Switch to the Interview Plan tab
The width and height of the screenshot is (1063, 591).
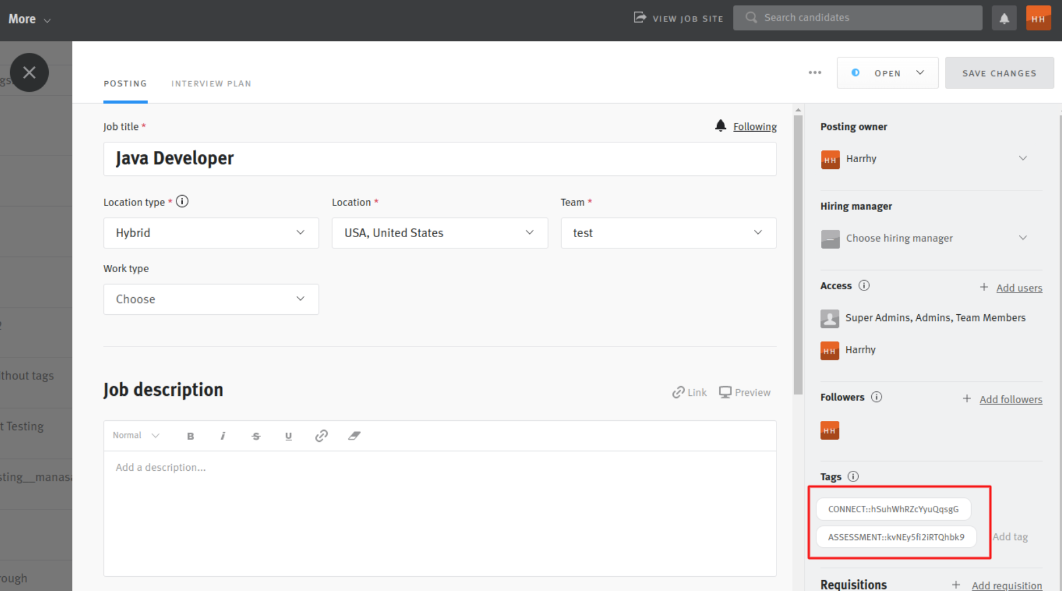(211, 83)
